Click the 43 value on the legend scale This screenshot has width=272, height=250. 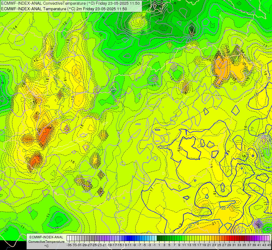tap(264, 245)
